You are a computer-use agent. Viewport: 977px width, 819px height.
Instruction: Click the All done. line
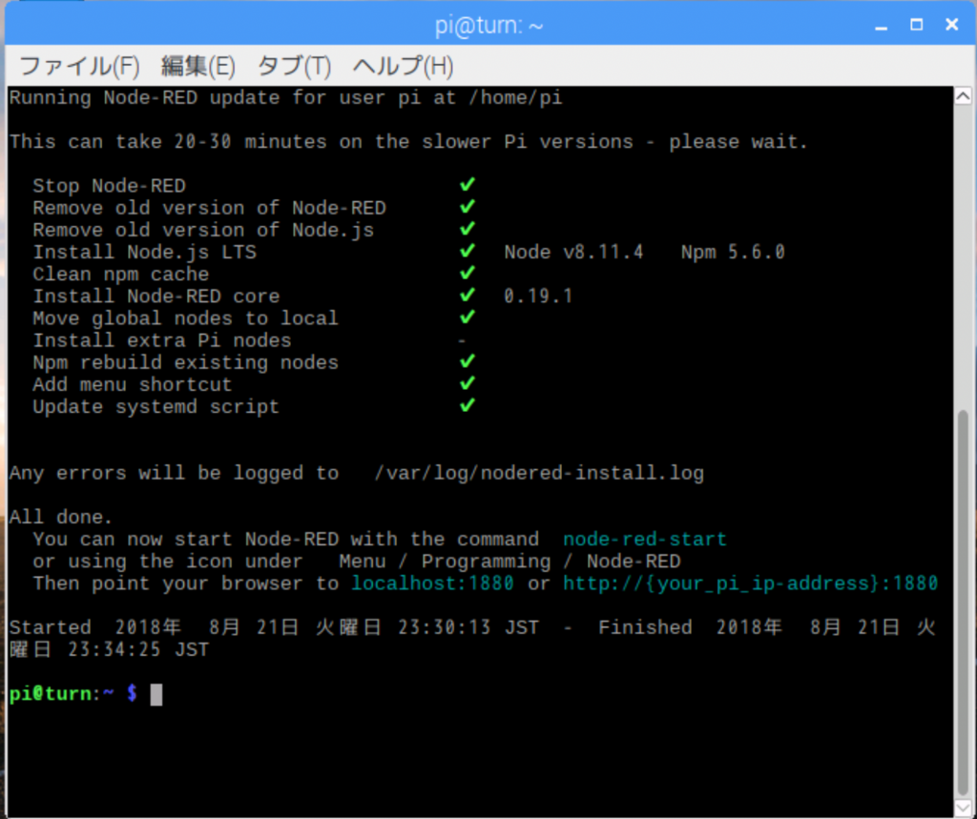tap(60, 517)
